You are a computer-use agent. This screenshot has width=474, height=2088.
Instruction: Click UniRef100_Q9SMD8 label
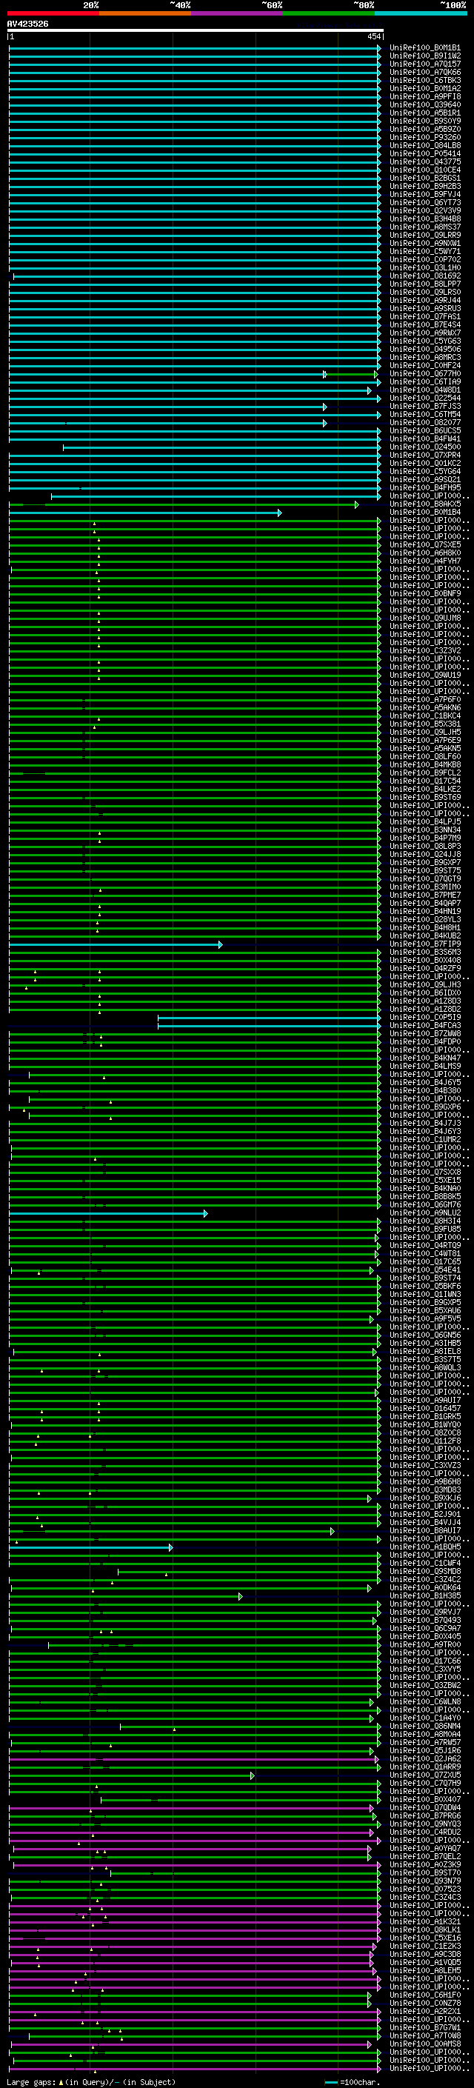425,1572
